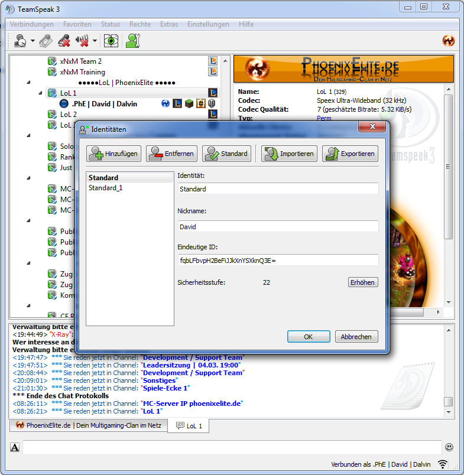Open the Extras menu
The width and height of the screenshot is (464, 475).
[x=169, y=24]
